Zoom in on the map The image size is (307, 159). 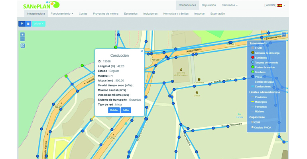point(23,35)
